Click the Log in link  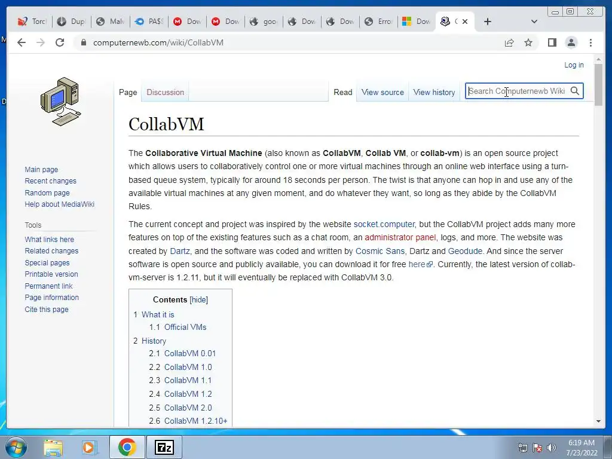pyautogui.click(x=574, y=65)
